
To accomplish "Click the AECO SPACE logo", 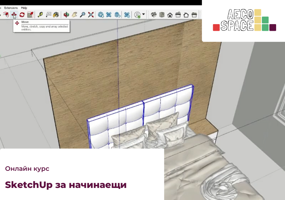I will [244, 20].
